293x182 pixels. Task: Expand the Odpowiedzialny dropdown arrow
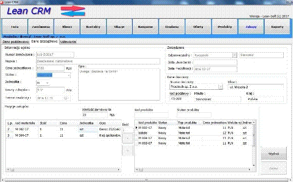pos(235,55)
